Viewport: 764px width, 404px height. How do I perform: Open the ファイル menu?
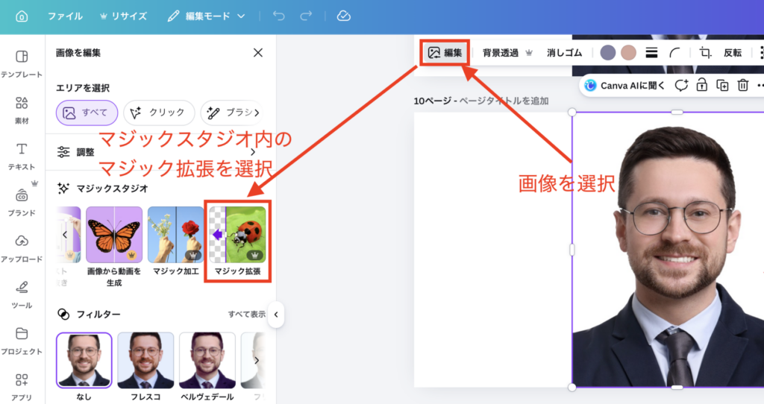coord(65,16)
